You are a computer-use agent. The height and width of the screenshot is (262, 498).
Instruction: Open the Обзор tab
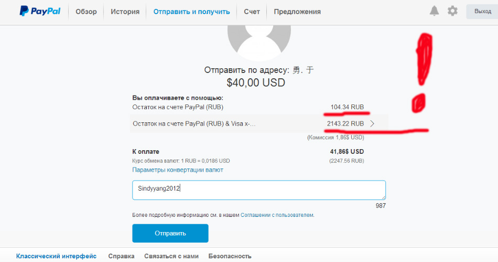[x=86, y=12]
